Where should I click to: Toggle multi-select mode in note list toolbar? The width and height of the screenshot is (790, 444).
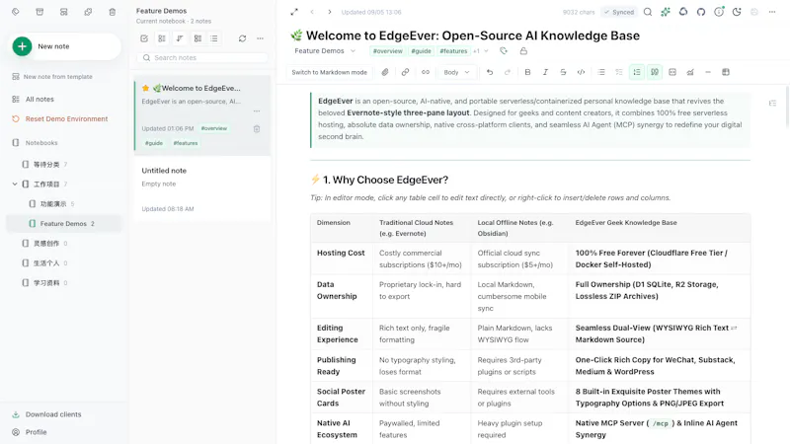pos(144,38)
